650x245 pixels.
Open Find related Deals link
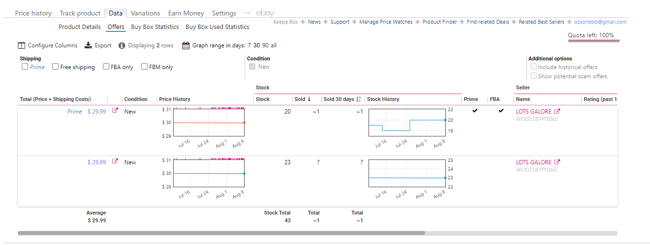click(488, 22)
